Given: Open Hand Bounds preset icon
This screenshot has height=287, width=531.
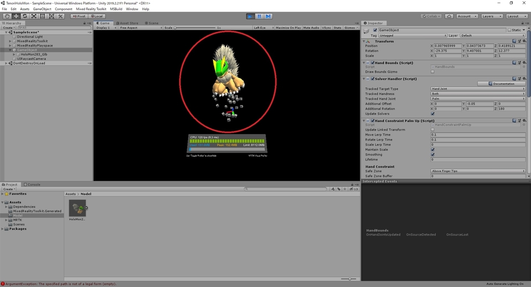Looking at the screenshot, I should [x=519, y=63].
